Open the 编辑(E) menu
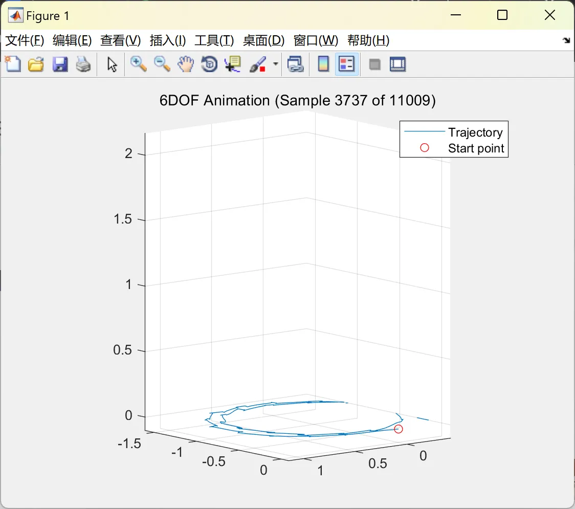This screenshot has height=509, width=575. (72, 40)
